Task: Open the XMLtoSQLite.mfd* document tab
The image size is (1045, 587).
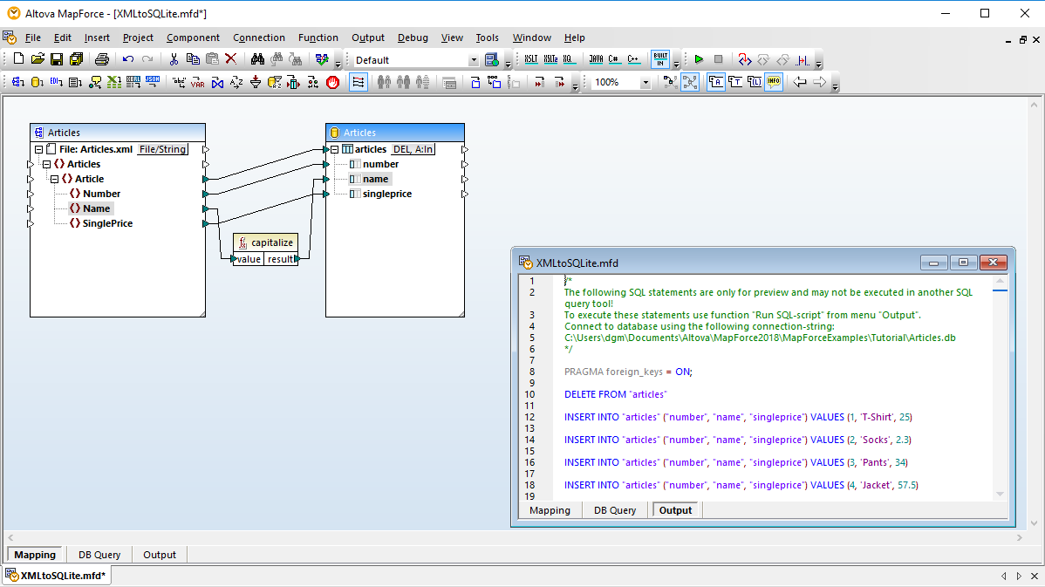Action: click(58, 575)
